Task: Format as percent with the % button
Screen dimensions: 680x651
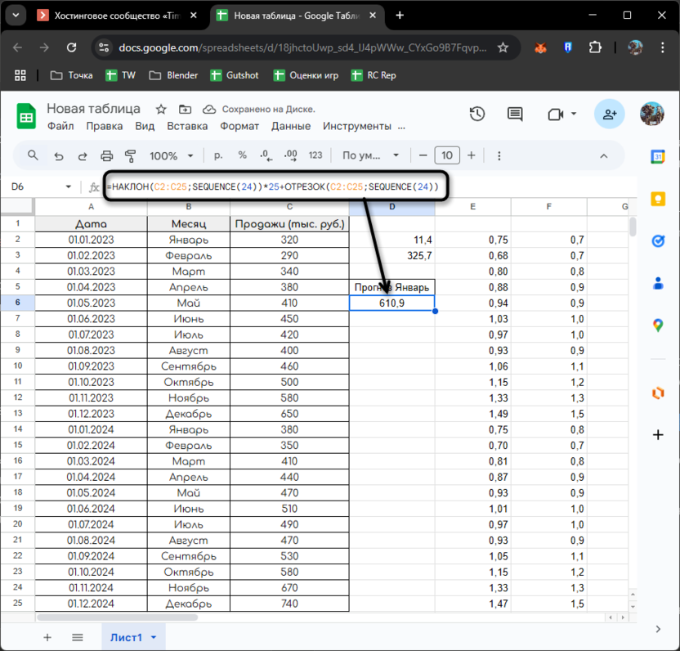Action: pos(242,155)
